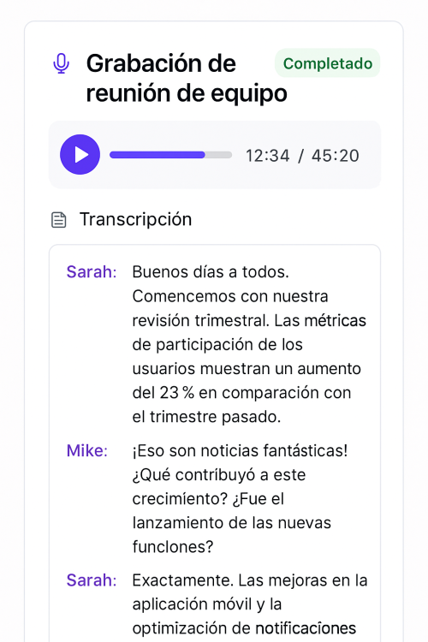The image size is (428, 642).
Task: Click the line 'aplicación móvil y la'
Action: (x=207, y=604)
